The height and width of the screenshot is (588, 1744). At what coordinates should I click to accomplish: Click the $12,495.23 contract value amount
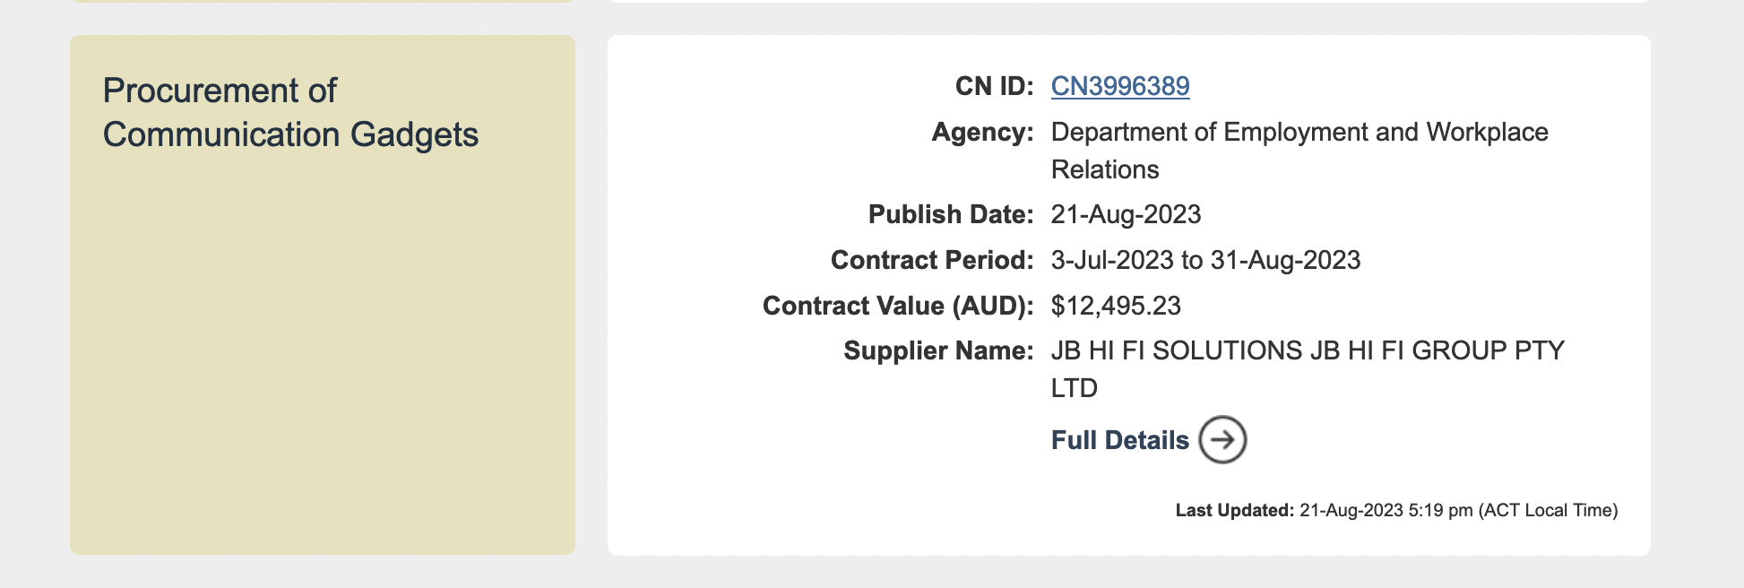1116,306
